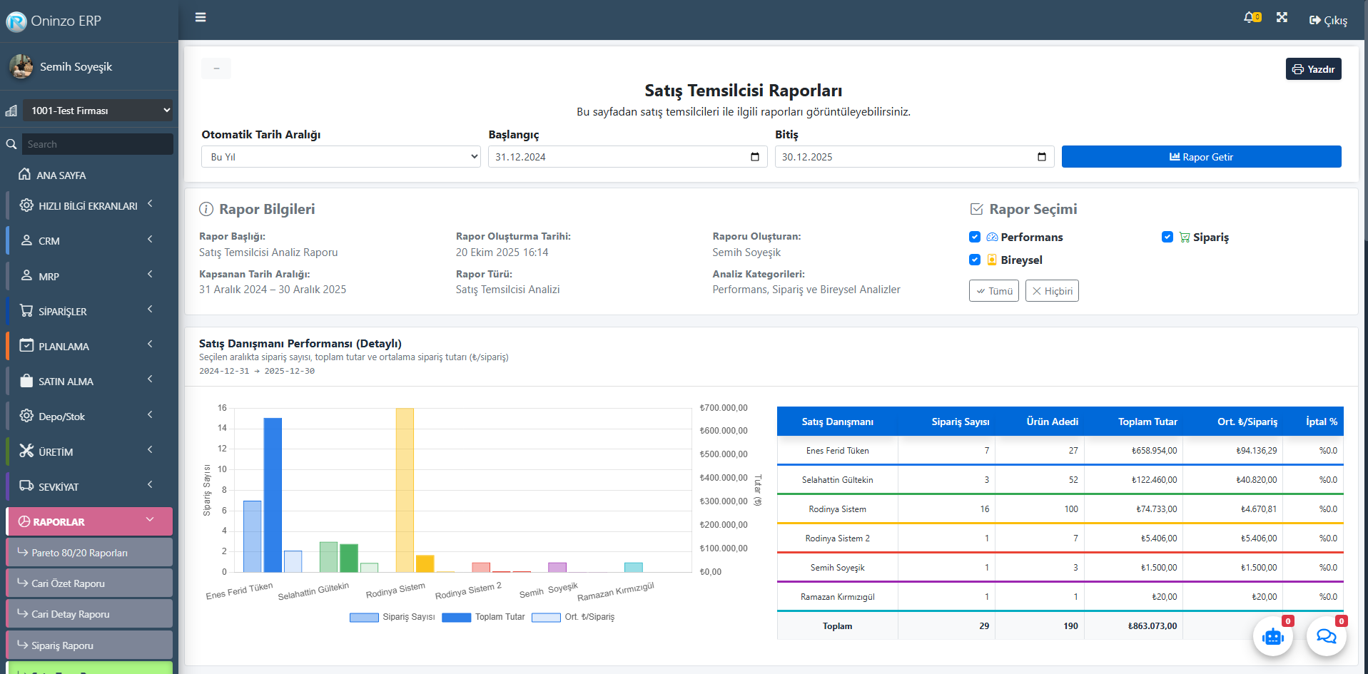The width and height of the screenshot is (1368, 674).
Task: Open the notifications bell icon
Action: click(1250, 18)
